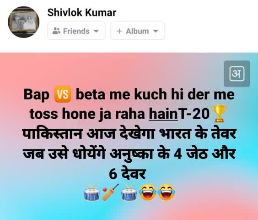The image size is (258, 220).
Task: Open the Friends audience selector
Action: [76, 31]
